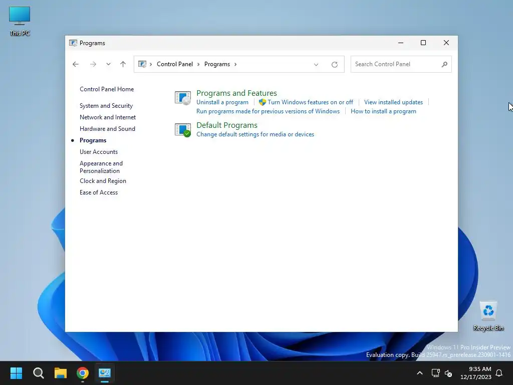Viewport: 513px width, 385px height.
Task: Click the Forward navigation arrow
Action: click(x=93, y=64)
